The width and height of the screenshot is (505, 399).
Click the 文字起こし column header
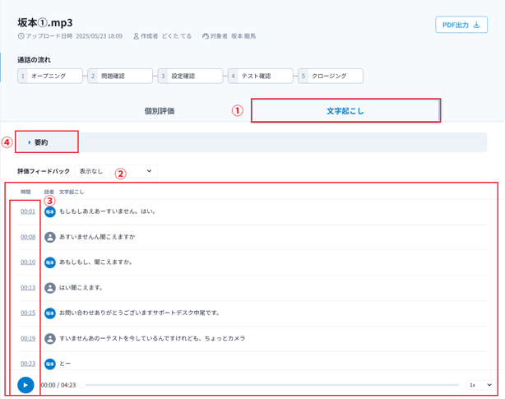[72, 192]
